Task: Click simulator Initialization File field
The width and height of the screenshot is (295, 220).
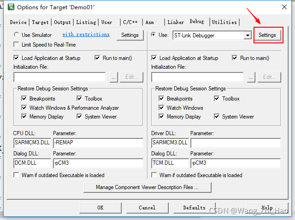Action: click(59, 77)
